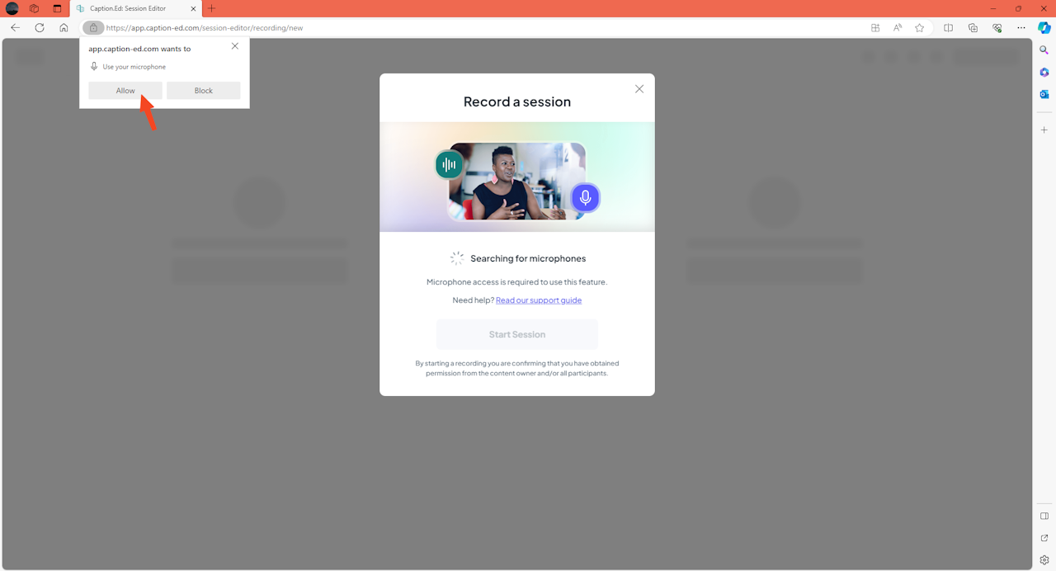Open the browser home page
This screenshot has width=1056, height=571.
coord(64,28)
